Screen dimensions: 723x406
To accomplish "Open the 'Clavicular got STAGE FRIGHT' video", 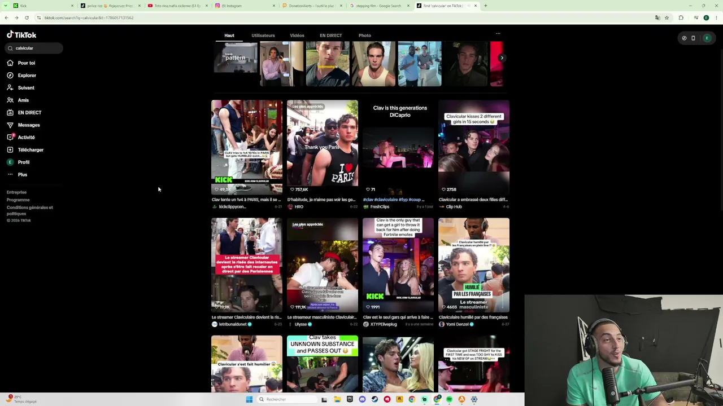I will click(474, 364).
